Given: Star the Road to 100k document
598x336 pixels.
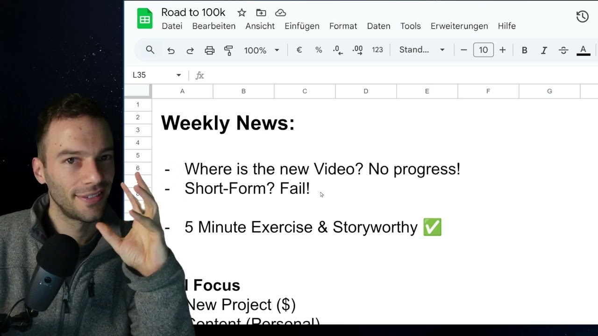Looking at the screenshot, I should [242, 13].
